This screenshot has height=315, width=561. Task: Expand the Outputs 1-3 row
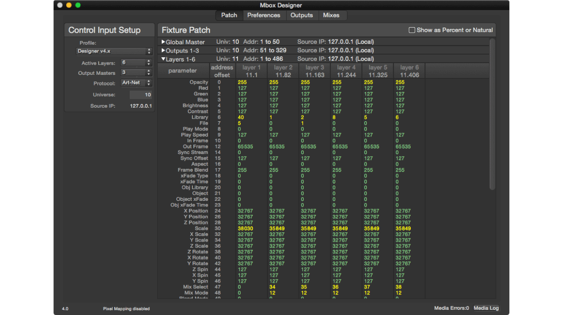pos(163,50)
